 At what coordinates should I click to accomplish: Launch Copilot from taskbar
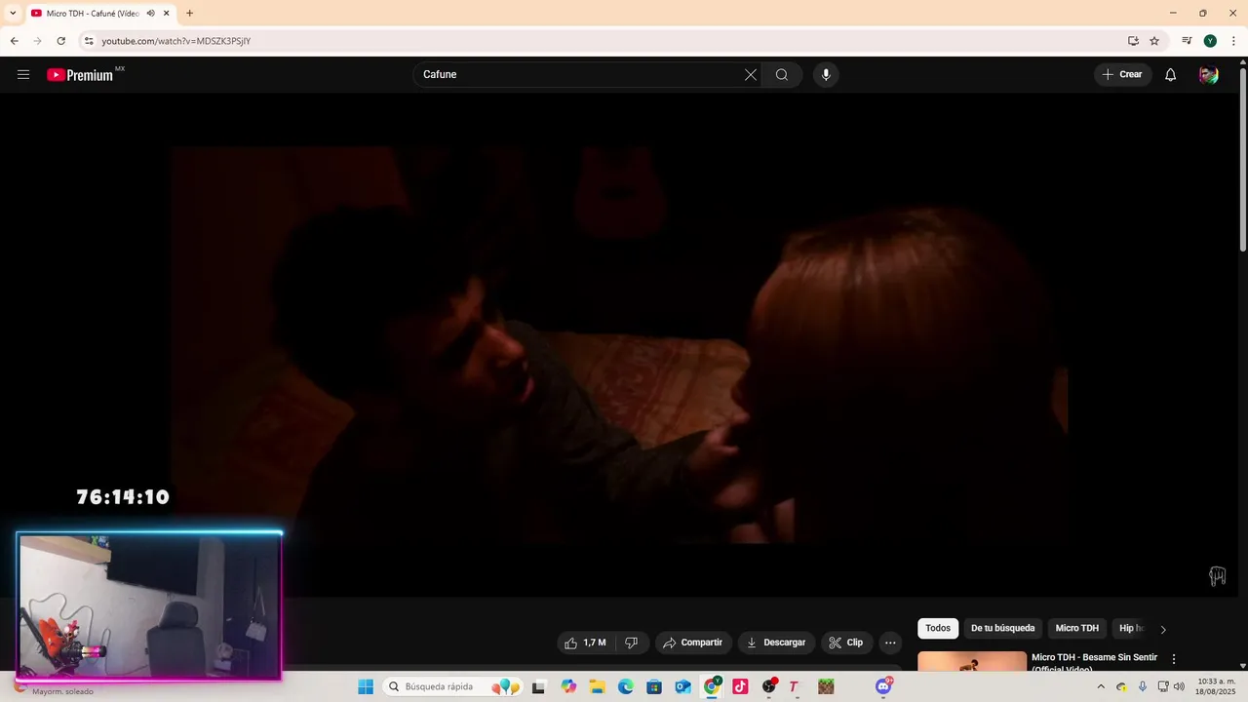click(568, 686)
